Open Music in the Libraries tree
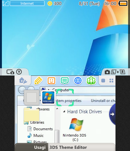The width and height of the screenshot is (130, 151). [x=35, y=135]
